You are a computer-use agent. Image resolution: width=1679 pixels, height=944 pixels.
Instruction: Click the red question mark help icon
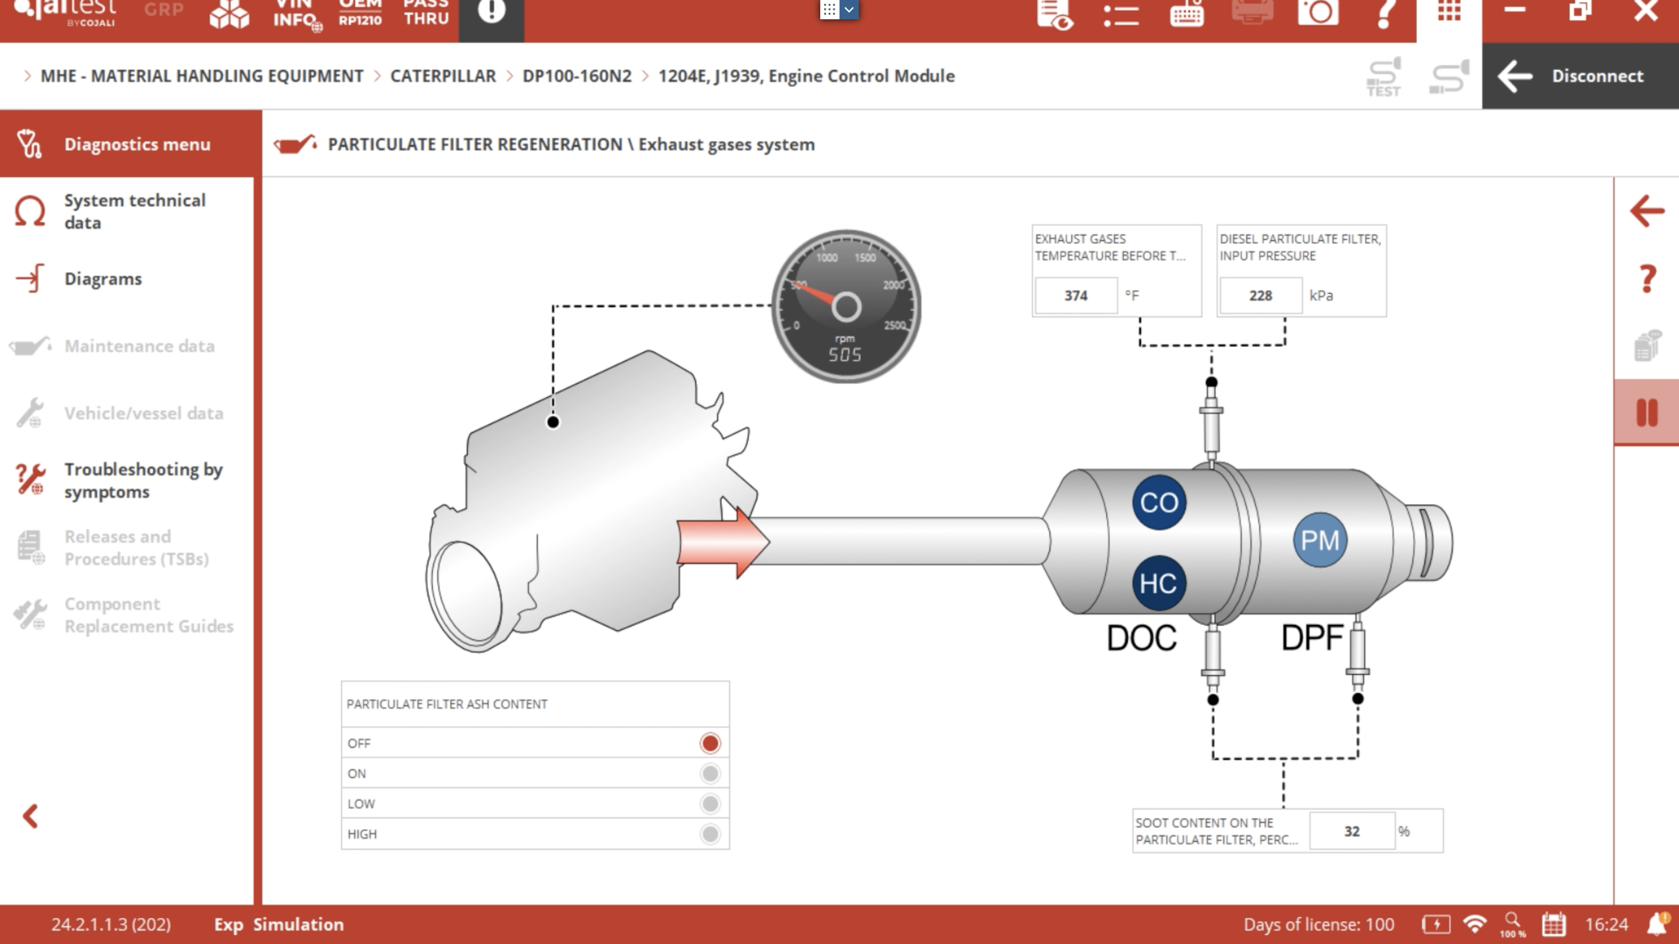1646,279
